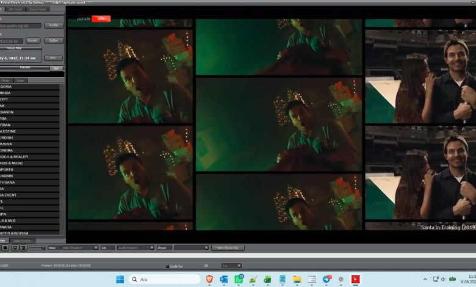Screen dimensions: 476x287
Task: Adjust the small volume slider in the toolbar
Action: 37,248
